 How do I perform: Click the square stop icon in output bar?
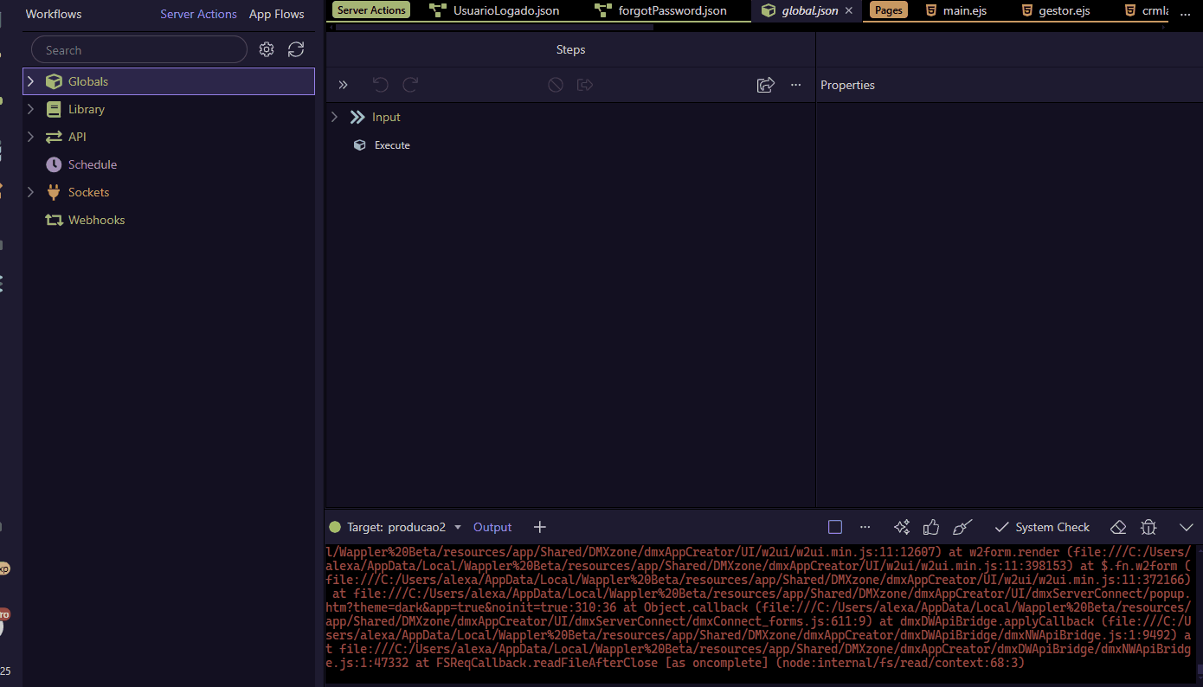pyautogui.click(x=835, y=527)
